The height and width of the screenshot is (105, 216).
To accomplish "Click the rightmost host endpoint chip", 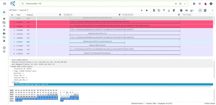I will point(186,15).
